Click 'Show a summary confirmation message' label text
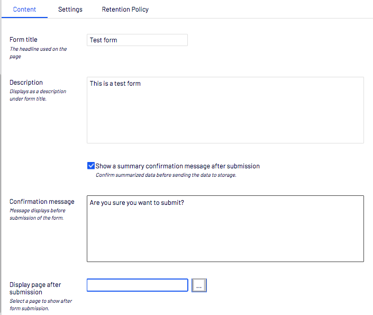The width and height of the screenshot is (373, 315). click(x=177, y=166)
